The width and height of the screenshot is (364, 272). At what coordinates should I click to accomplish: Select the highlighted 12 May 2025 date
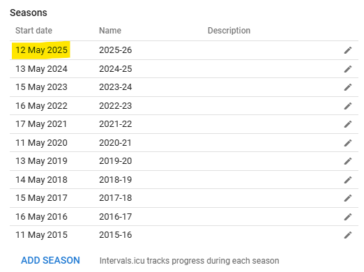[41, 50]
